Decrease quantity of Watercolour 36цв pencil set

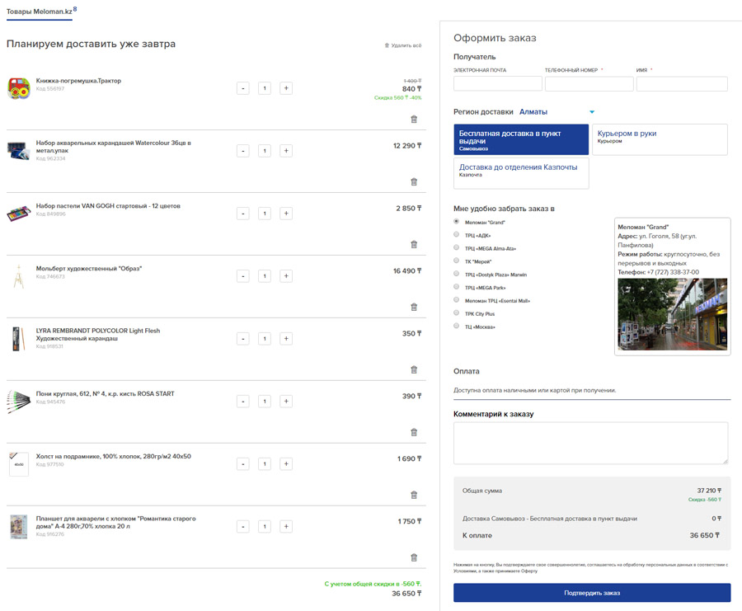(x=242, y=151)
